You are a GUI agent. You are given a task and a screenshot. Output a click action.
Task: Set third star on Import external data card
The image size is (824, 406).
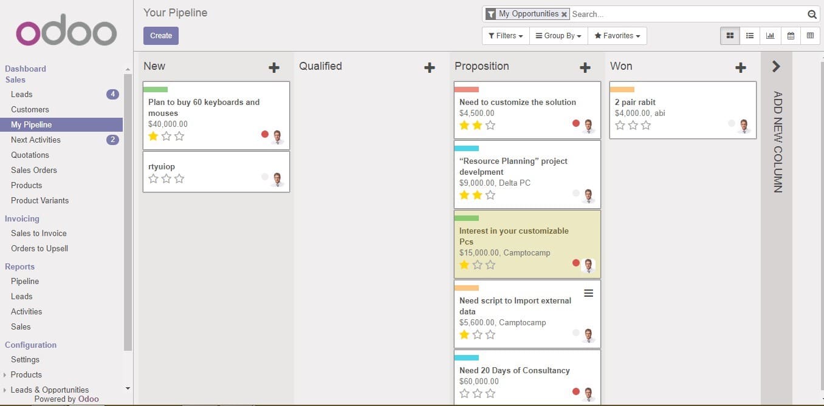pyautogui.click(x=490, y=335)
